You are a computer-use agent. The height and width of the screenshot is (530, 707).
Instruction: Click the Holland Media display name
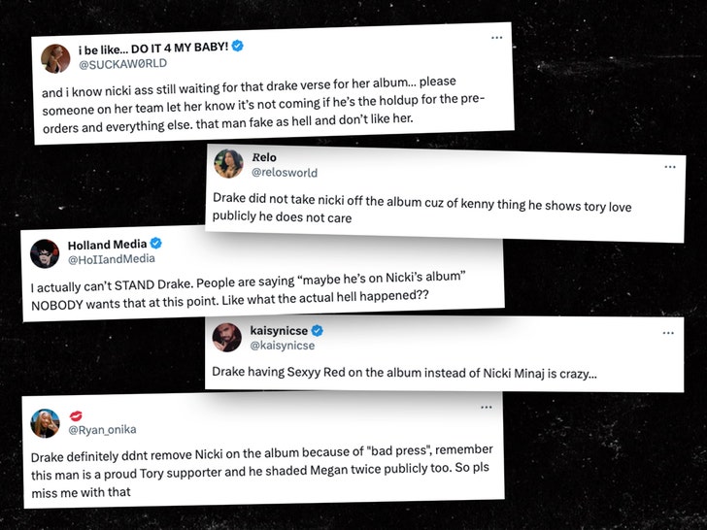point(107,245)
